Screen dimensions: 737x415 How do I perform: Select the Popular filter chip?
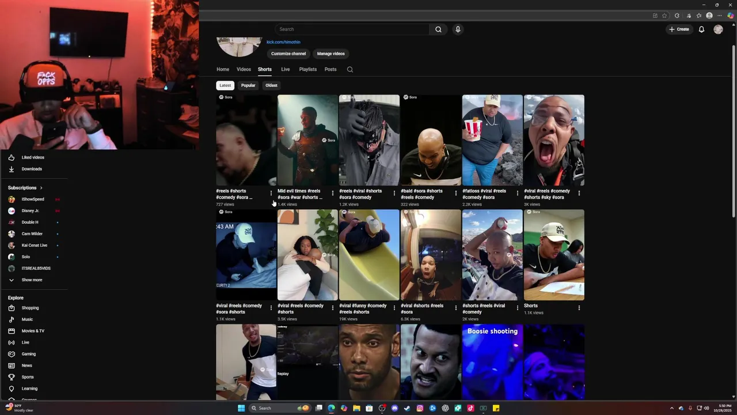[x=248, y=85]
